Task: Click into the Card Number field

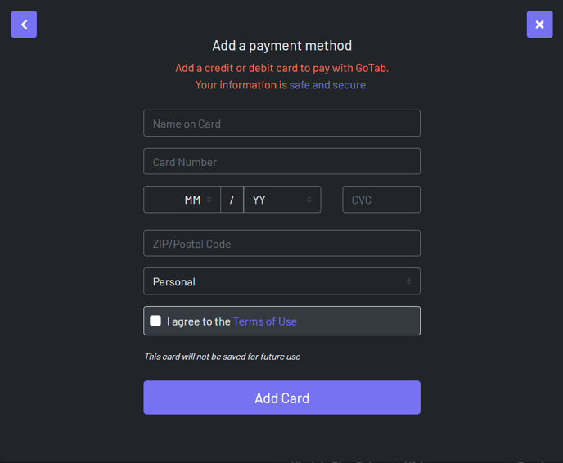Action: pos(281,162)
